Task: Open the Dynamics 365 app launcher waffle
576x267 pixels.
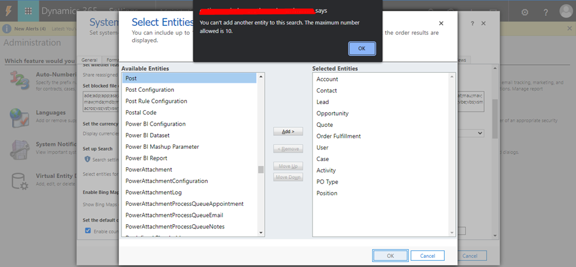Action: click(x=28, y=11)
